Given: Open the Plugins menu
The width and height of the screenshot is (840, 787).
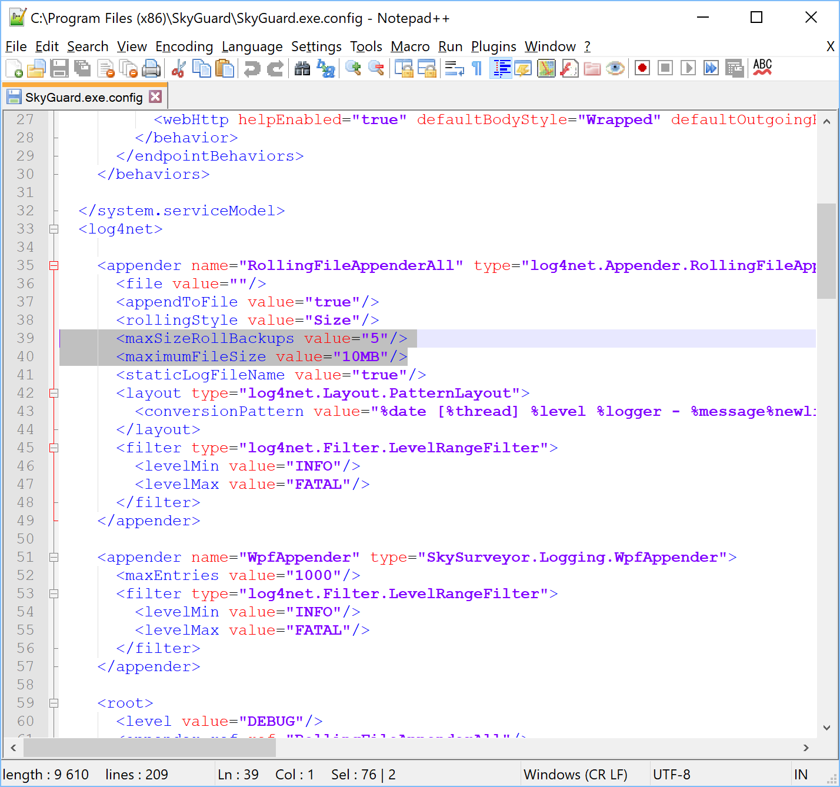Looking at the screenshot, I should click(494, 46).
